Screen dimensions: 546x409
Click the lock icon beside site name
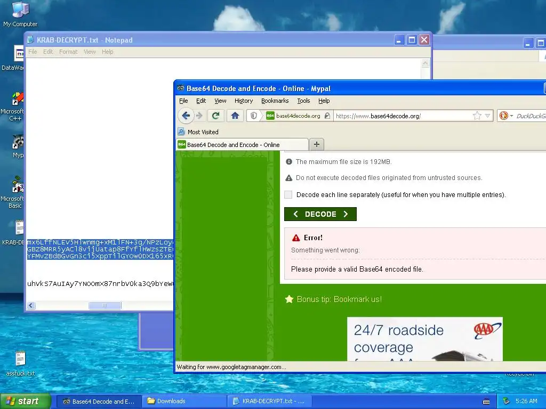(x=327, y=116)
